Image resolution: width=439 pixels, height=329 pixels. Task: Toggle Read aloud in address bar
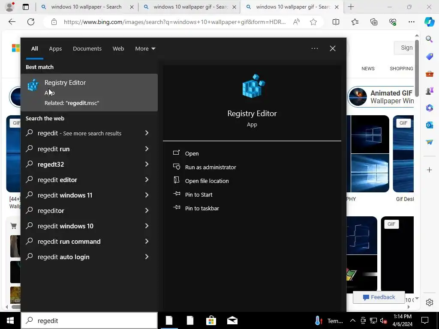[296, 22]
